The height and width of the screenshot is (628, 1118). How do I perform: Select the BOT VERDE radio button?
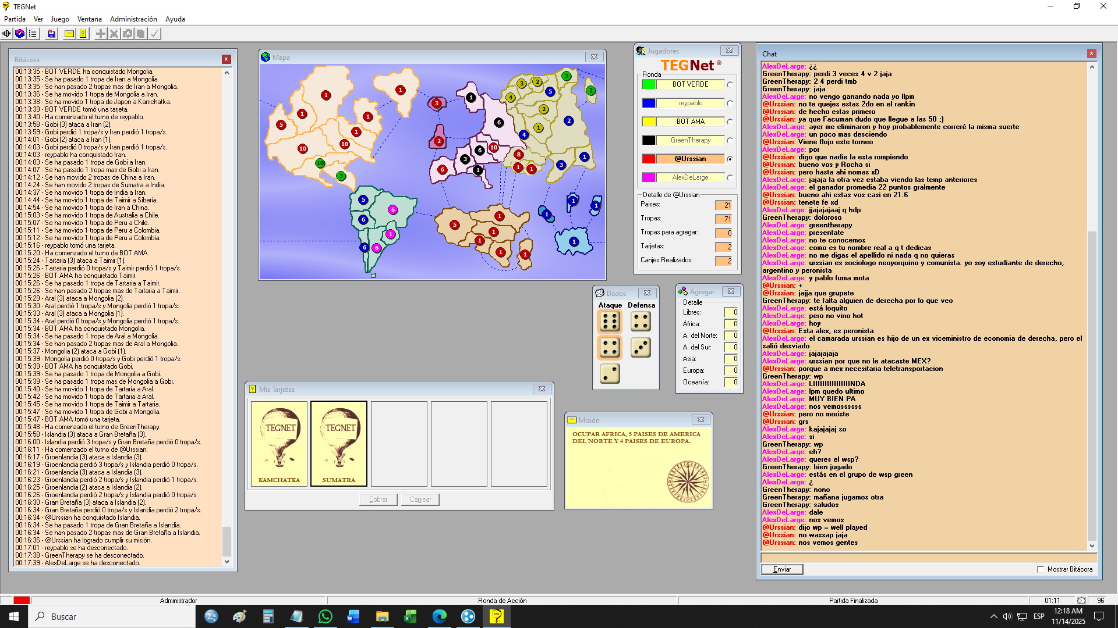[730, 85]
